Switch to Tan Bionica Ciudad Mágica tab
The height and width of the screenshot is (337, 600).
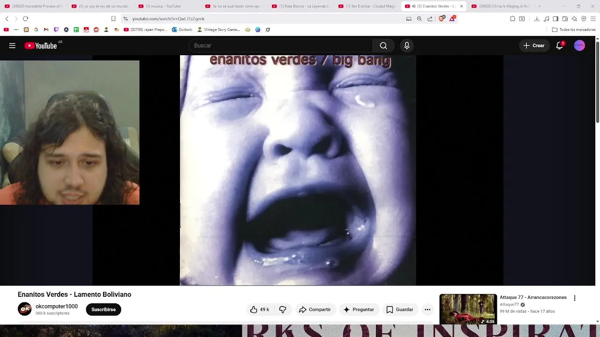[368, 6]
